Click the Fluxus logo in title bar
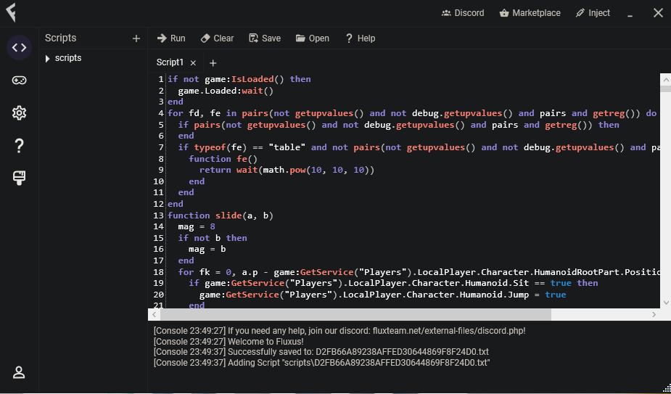 click(x=11, y=12)
